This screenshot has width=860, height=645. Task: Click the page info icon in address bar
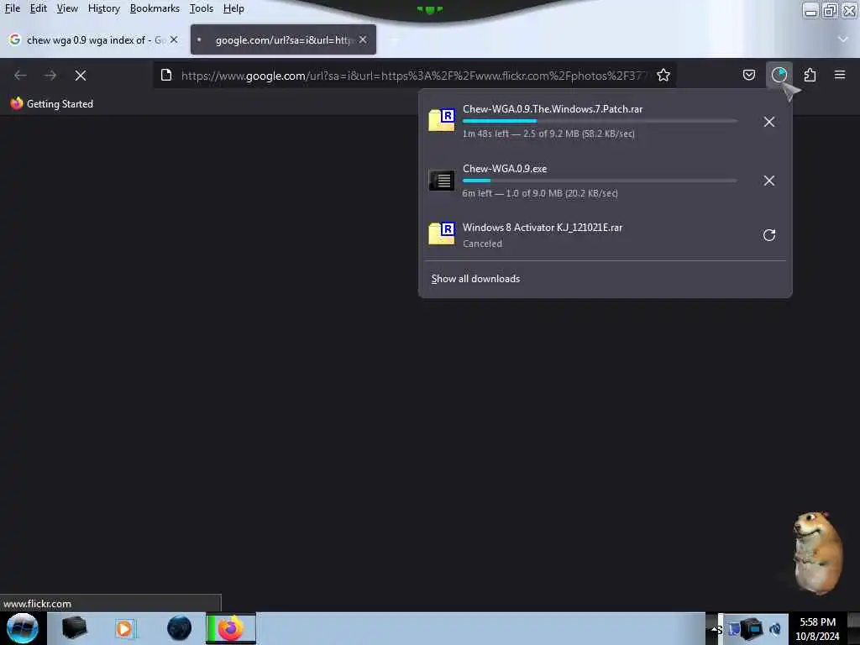166,75
